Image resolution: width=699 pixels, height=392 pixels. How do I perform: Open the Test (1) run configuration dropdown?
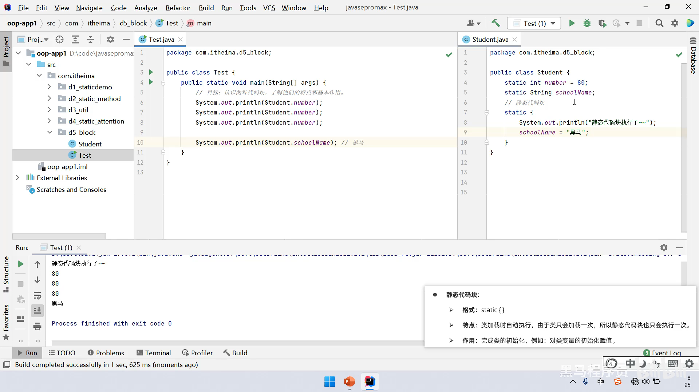point(534,23)
